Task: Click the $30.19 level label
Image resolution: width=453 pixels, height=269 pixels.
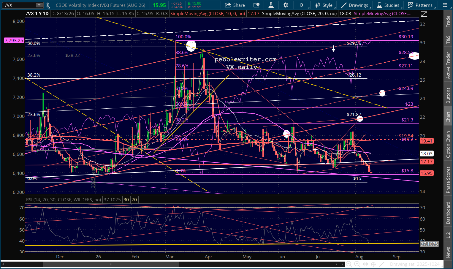Action: click(406, 37)
